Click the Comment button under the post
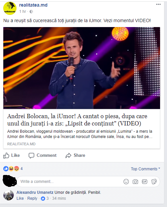 42,155
